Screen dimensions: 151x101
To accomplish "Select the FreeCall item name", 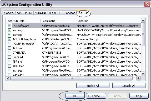I will tap(18, 57).
